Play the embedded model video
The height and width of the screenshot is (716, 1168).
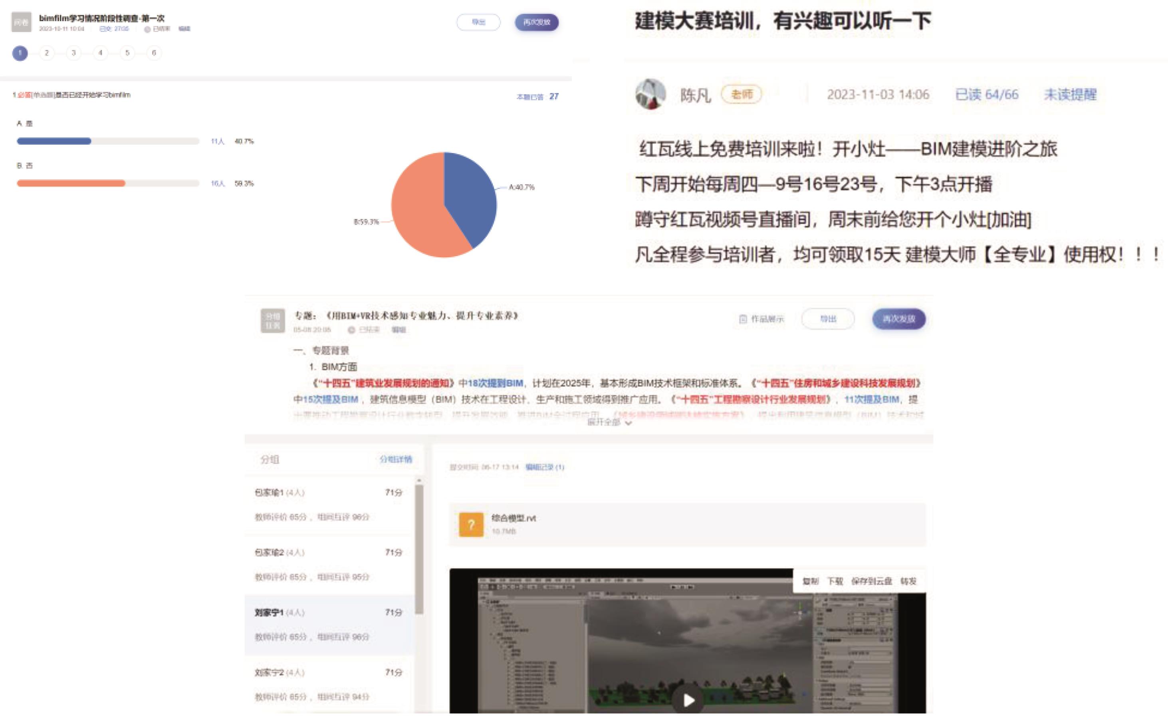point(688,700)
